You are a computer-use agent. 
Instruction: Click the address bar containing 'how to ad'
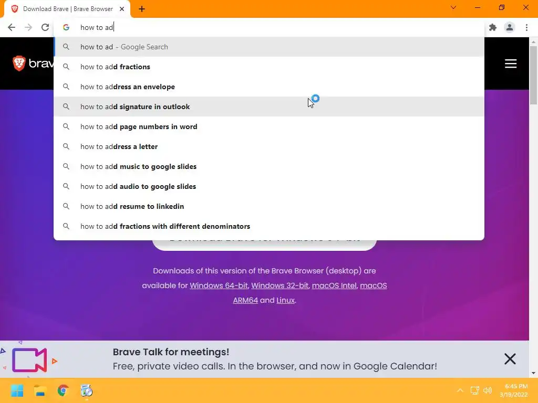(269, 27)
